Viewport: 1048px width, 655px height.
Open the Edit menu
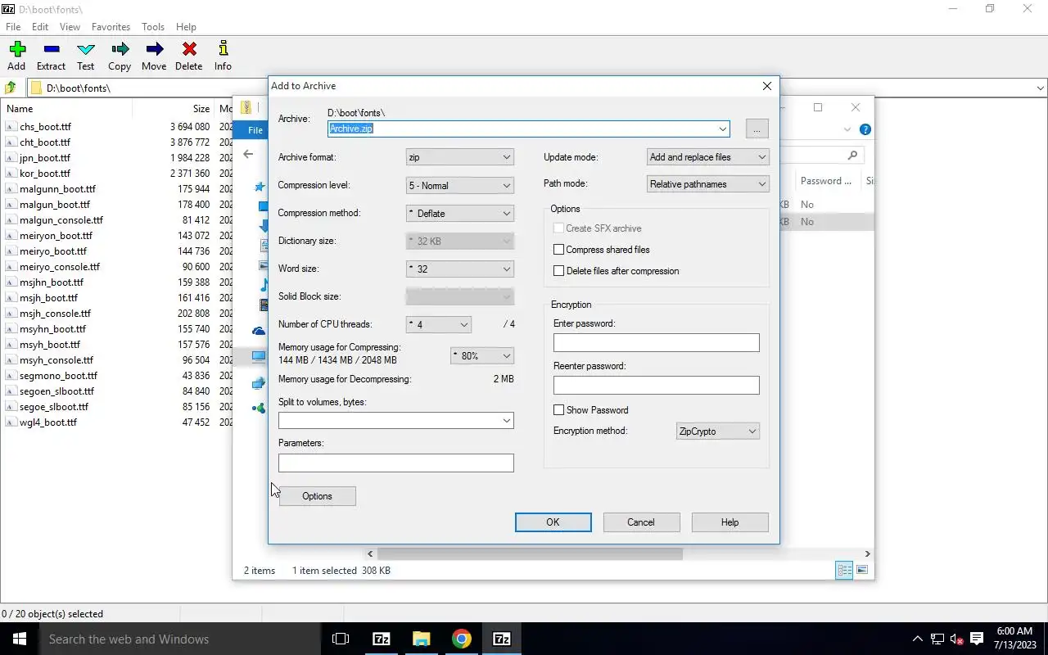(40, 27)
